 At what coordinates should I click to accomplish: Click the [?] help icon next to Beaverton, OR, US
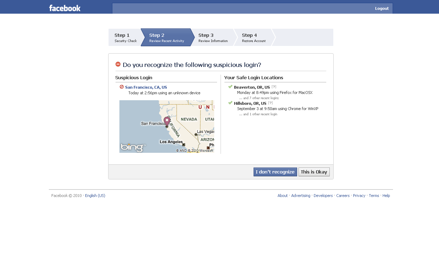[274, 87]
